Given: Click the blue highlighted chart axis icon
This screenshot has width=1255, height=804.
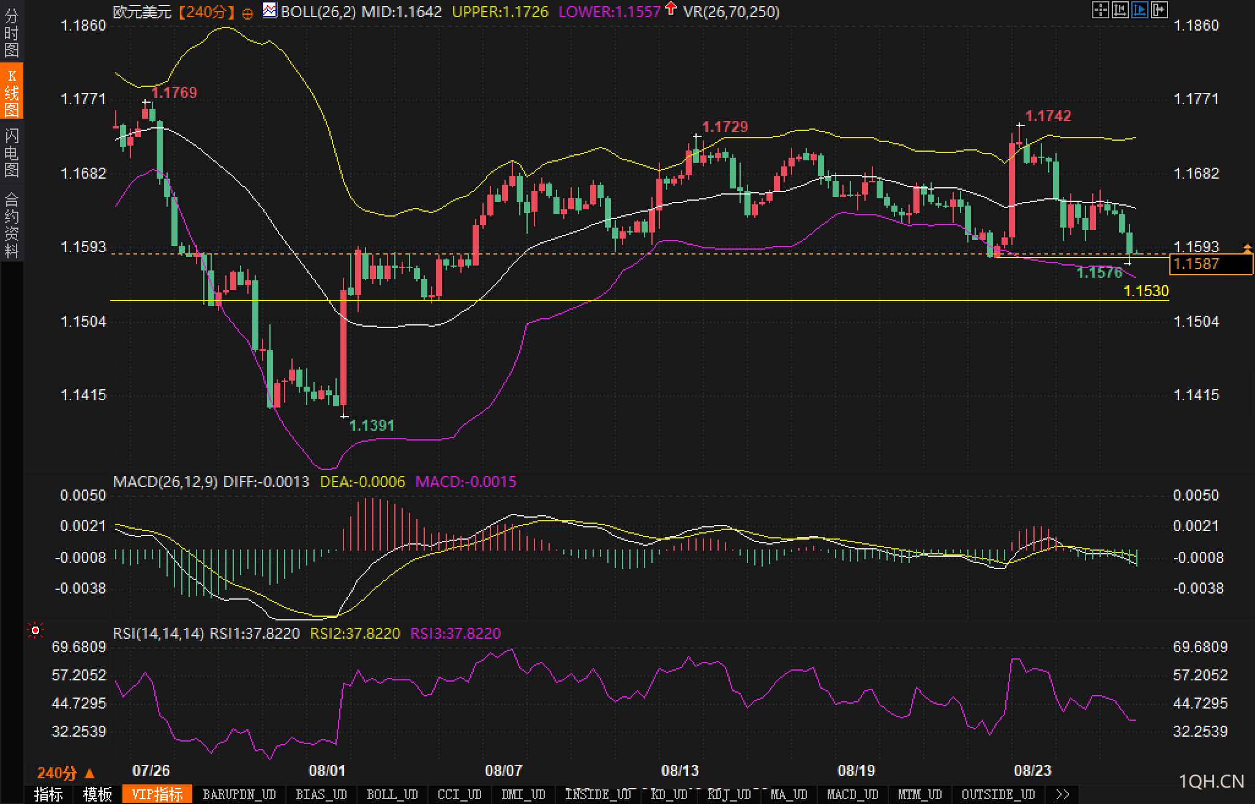Looking at the screenshot, I should [x=1140, y=10].
